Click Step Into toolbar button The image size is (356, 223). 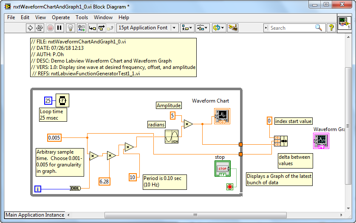(93, 28)
